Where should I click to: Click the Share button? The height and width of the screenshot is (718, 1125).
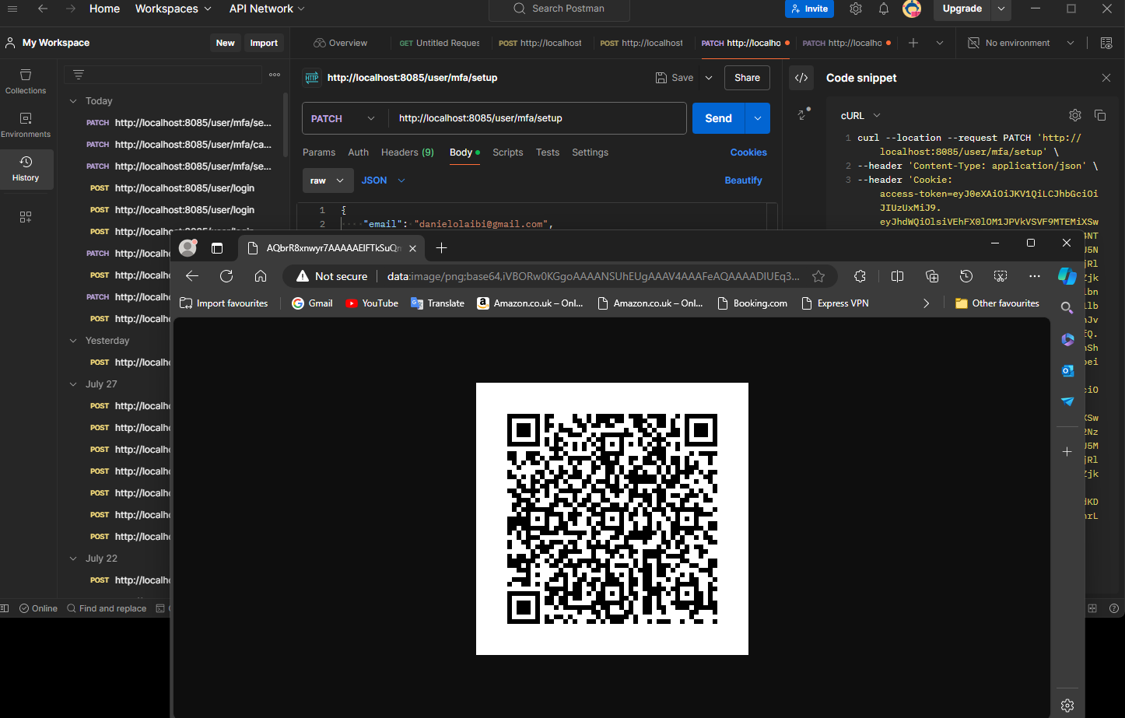pos(747,78)
